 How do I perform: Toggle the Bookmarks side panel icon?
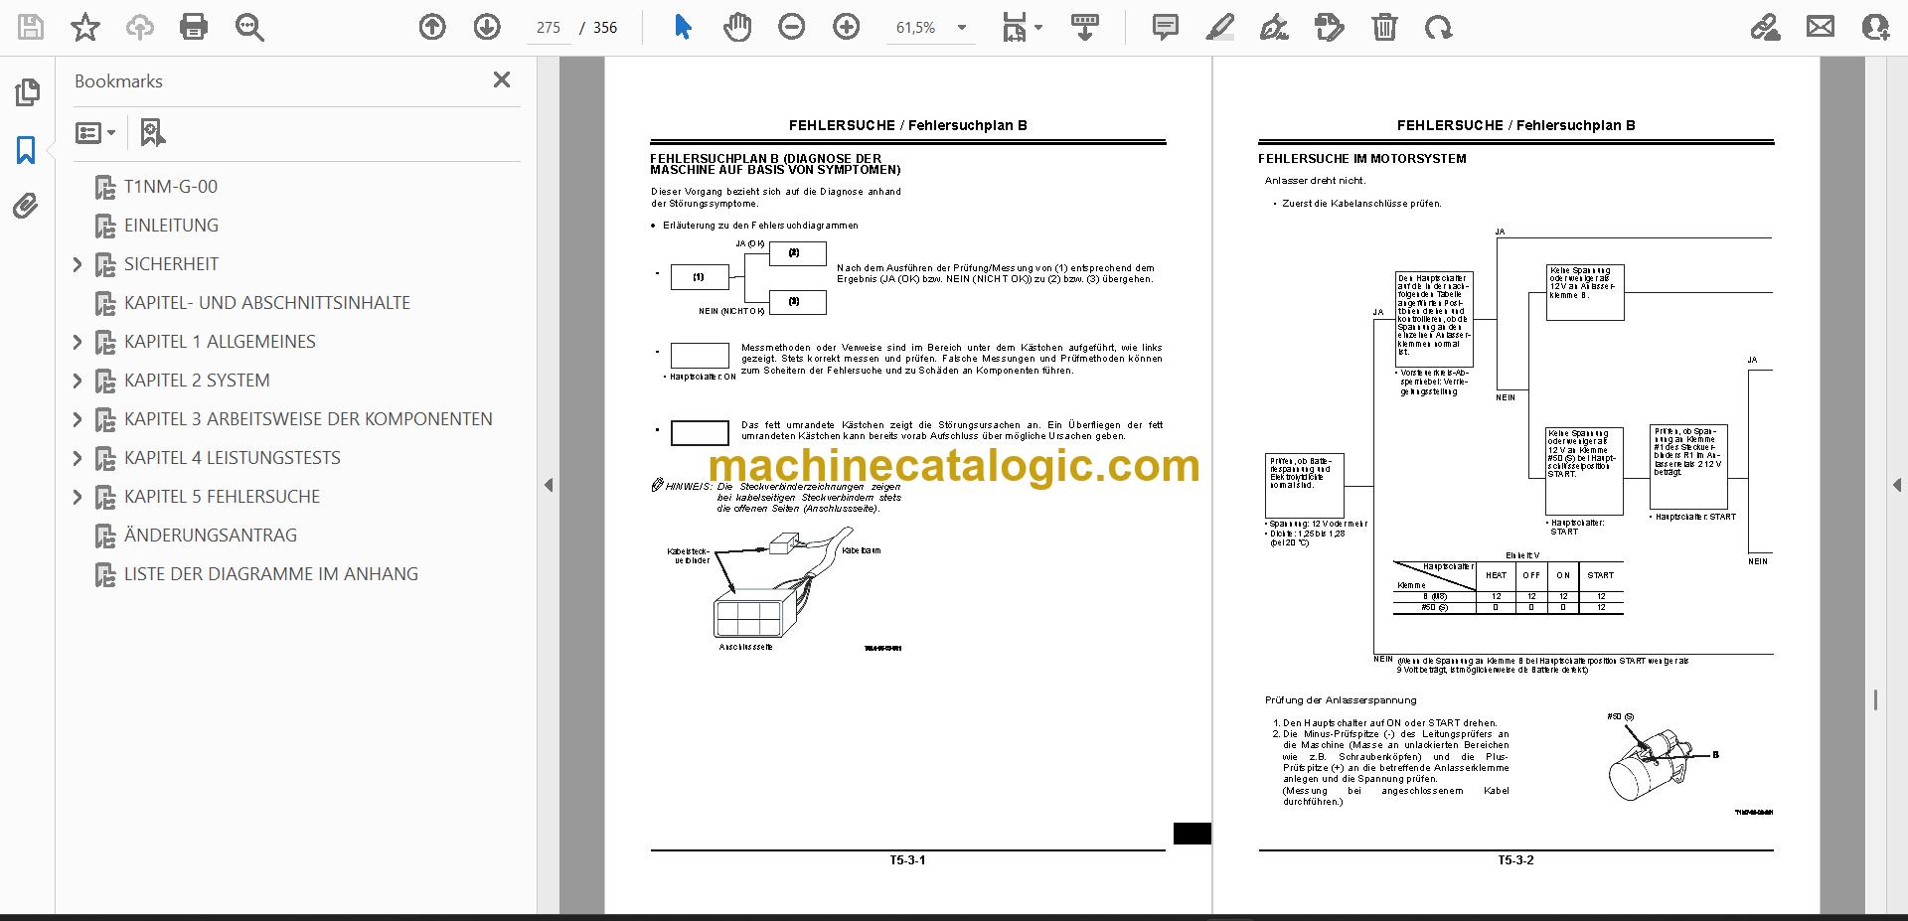coord(27,150)
